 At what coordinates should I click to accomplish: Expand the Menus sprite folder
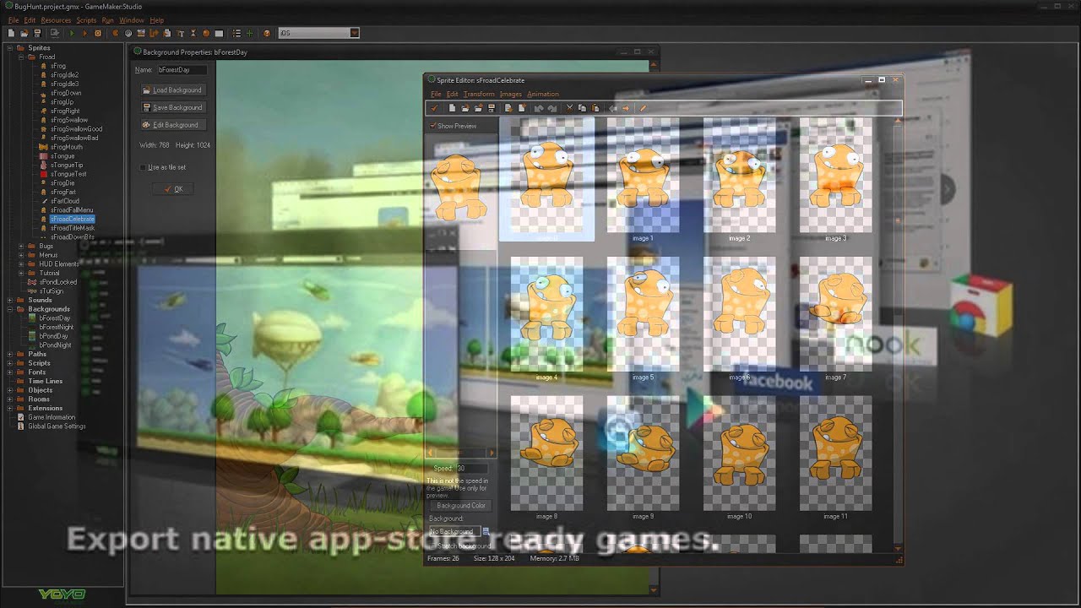[x=21, y=255]
